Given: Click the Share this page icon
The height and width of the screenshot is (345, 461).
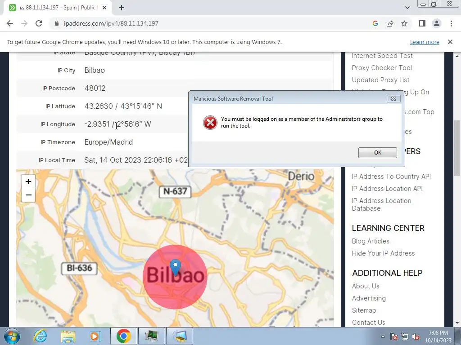Looking at the screenshot, I should 390,23.
